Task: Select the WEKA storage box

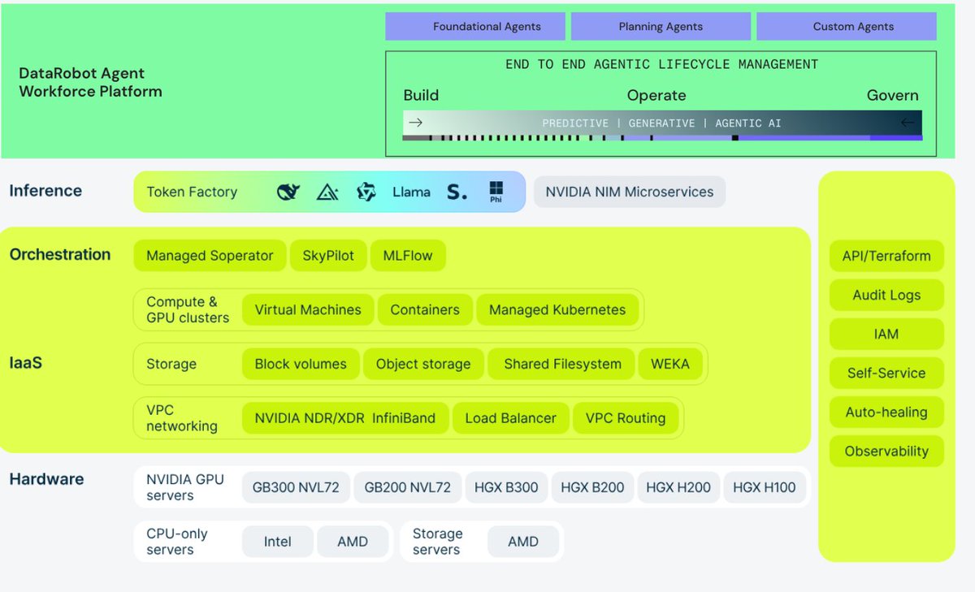Action: (670, 364)
